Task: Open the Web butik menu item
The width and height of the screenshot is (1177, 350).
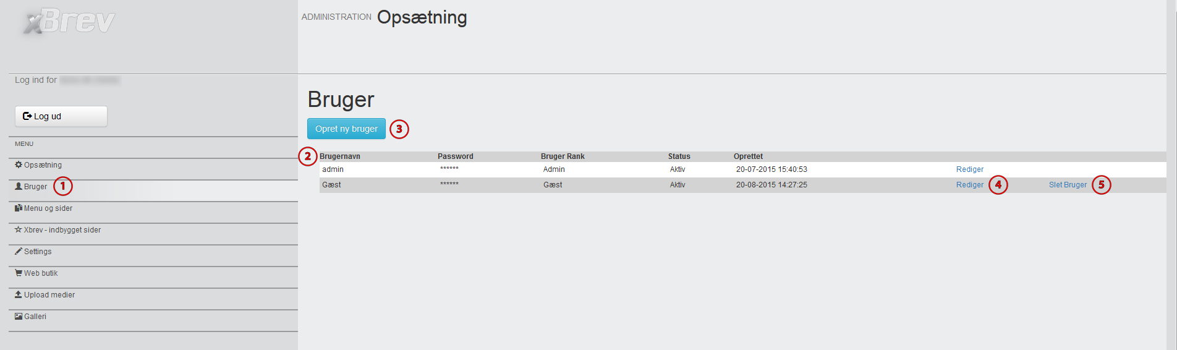Action: pos(41,273)
